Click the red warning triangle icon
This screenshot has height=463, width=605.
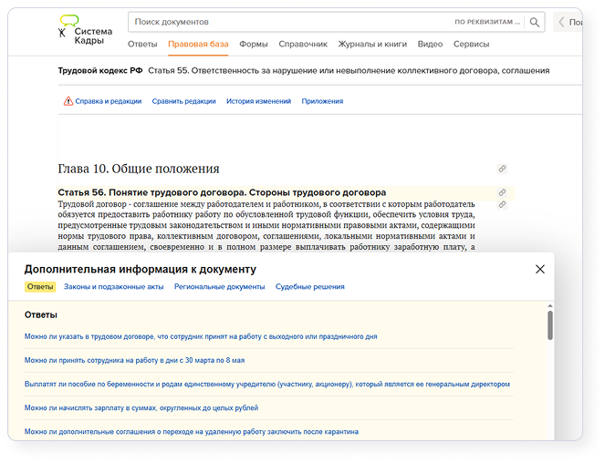coord(68,101)
